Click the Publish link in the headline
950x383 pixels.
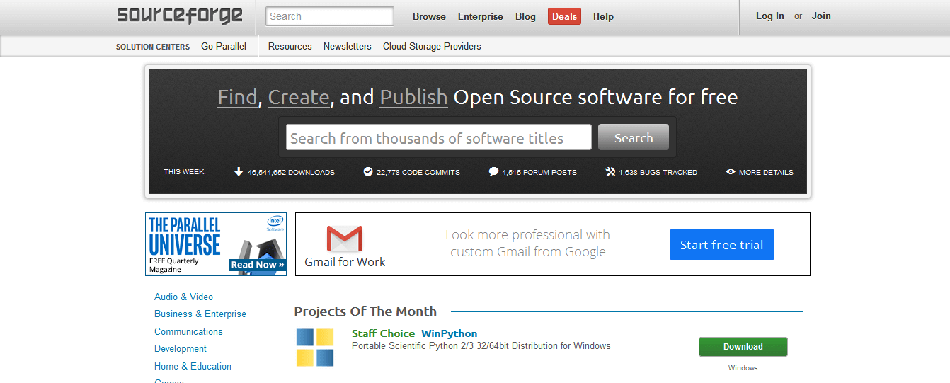413,97
